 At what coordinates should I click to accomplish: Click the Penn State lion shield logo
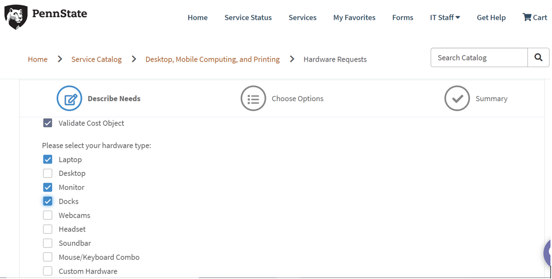pos(16,17)
